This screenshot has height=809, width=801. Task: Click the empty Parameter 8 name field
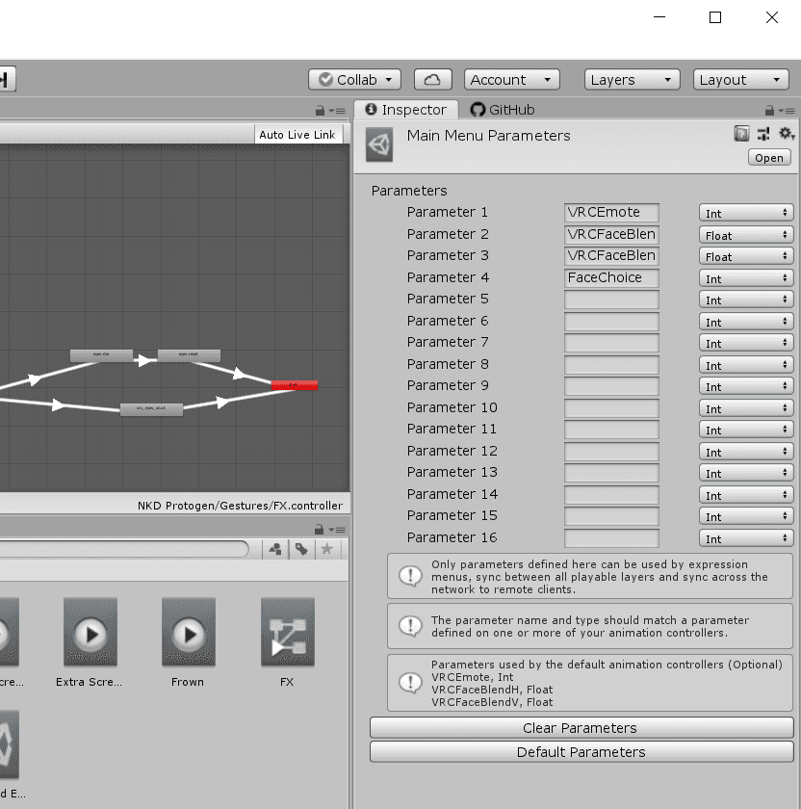pos(611,364)
